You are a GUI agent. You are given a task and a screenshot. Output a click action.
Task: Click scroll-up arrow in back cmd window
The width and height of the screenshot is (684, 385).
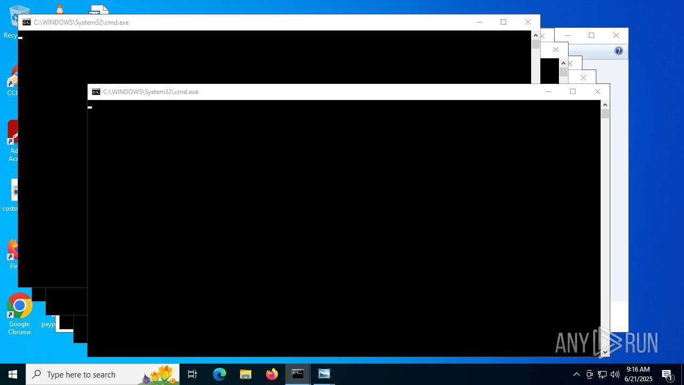point(535,35)
